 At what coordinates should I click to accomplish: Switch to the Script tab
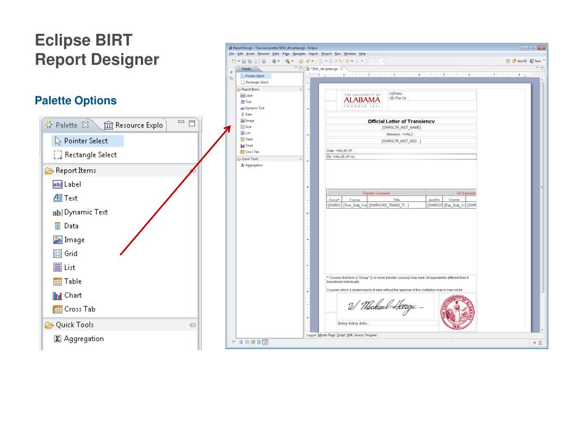pyautogui.click(x=341, y=335)
